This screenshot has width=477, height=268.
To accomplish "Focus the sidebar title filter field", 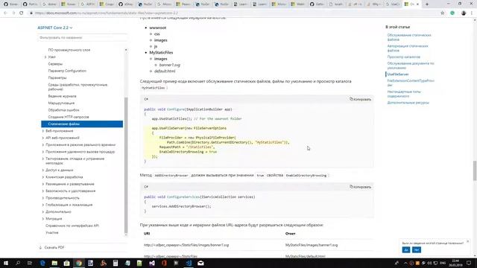I will coord(82,38).
